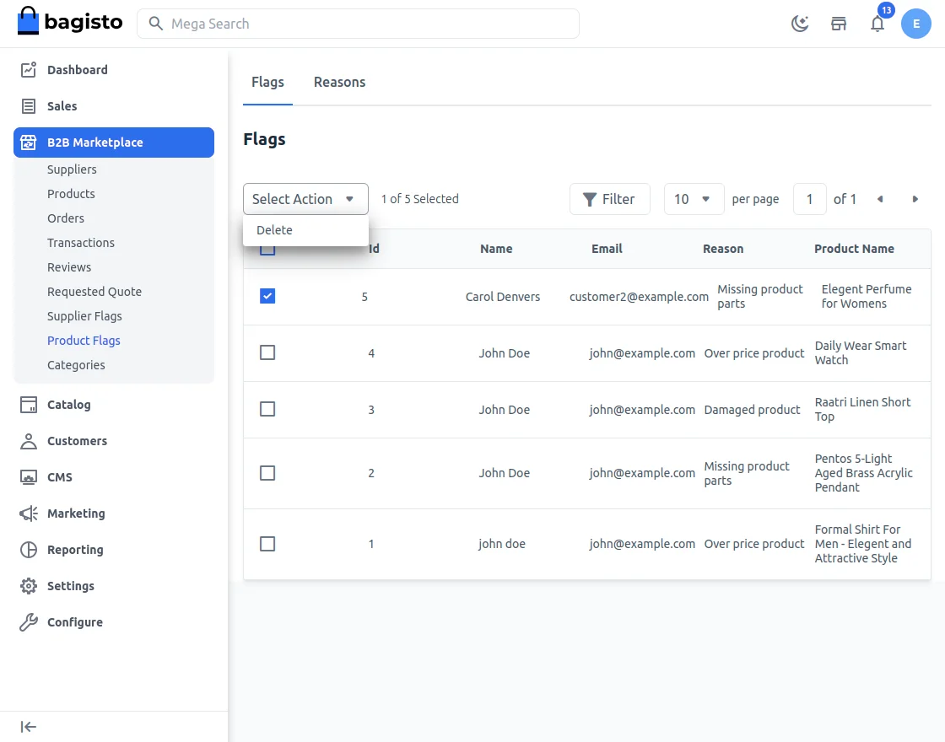Open Supplier Flags in the sidebar
The width and height of the screenshot is (945, 742).
(84, 316)
